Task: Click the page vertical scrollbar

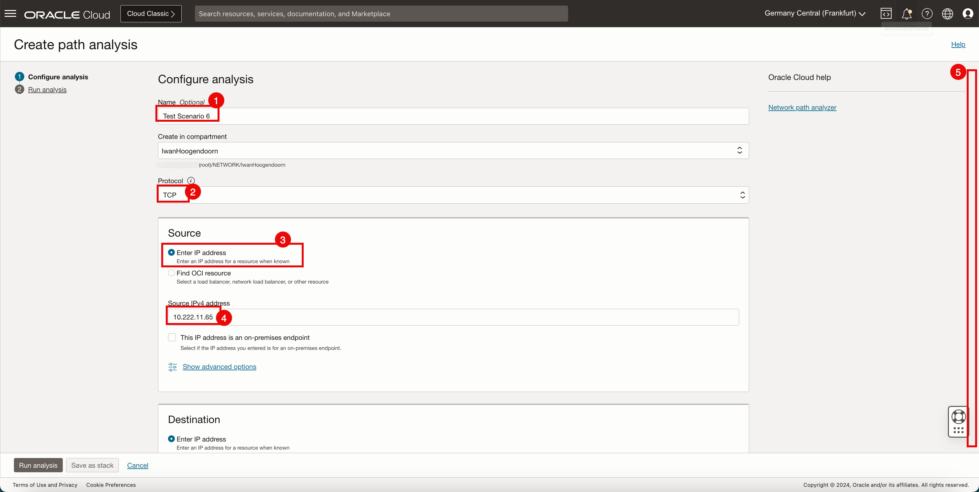Action: click(x=972, y=258)
